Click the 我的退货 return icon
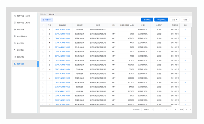The width and height of the screenshot is (204, 124). coord(15,57)
